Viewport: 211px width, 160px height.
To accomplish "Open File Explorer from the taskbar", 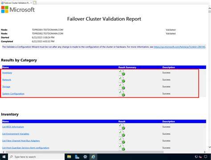I will (69, 157).
